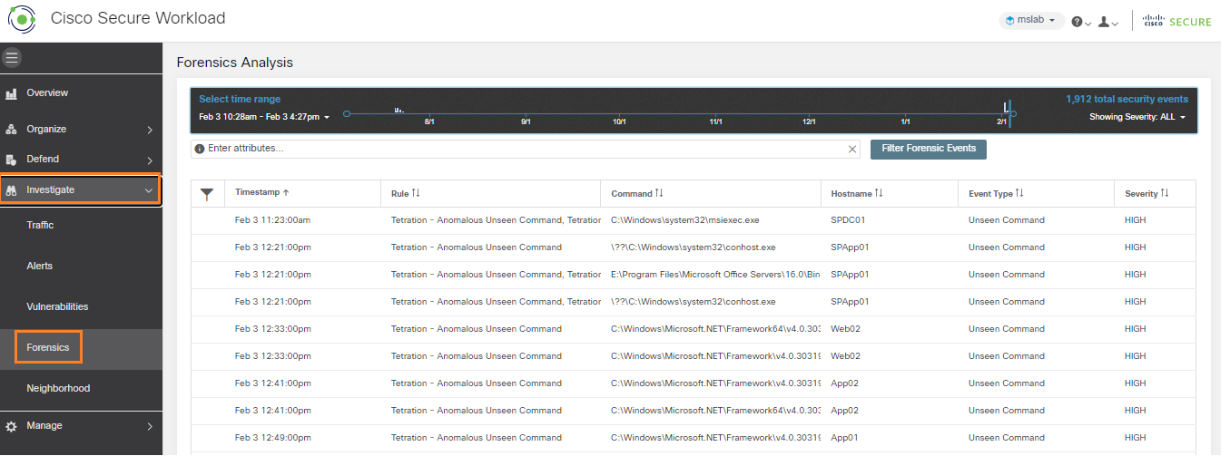Image resolution: width=1230 pixels, height=456 pixels.
Task: Click the 12/1 marker on the timeline
Action: [810, 121]
